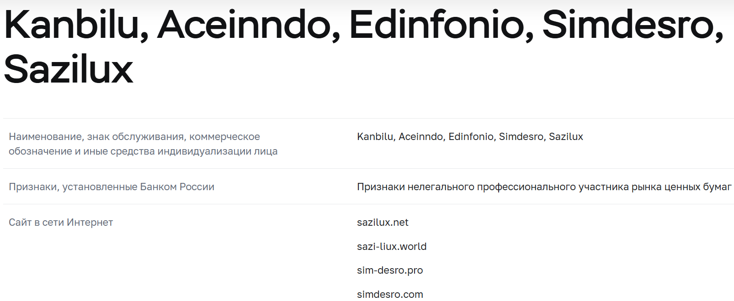Image resolution: width=734 pixels, height=301 pixels.
Task: Click 'Edinfonio' in the name row value
Action: tap(472, 137)
